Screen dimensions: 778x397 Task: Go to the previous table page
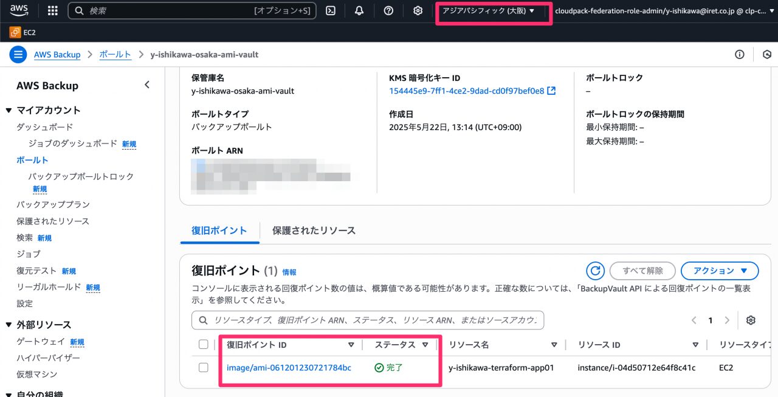coord(694,320)
